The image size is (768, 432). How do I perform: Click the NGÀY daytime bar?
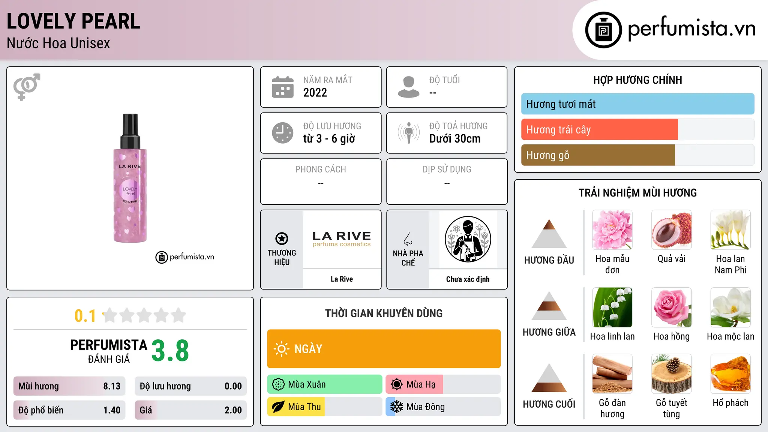point(384,349)
